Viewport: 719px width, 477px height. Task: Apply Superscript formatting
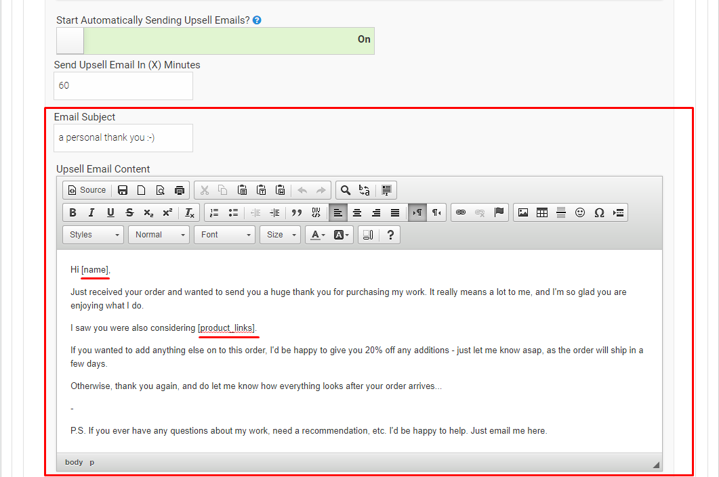(167, 212)
